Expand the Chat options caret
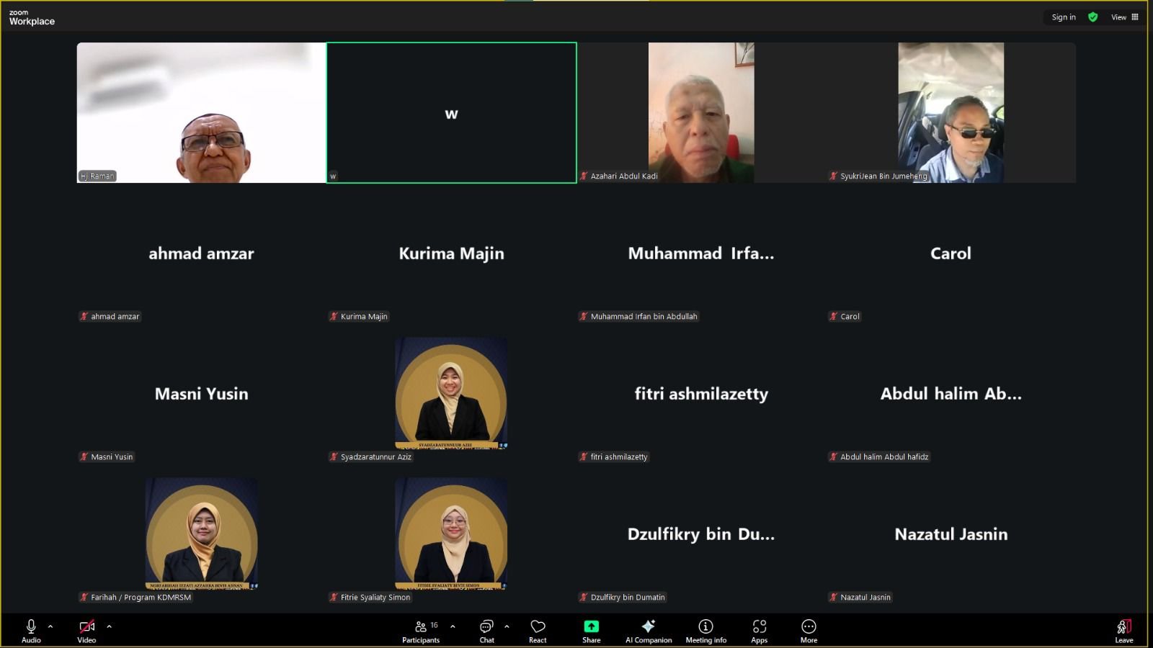The width and height of the screenshot is (1153, 648). pos(507,626)
